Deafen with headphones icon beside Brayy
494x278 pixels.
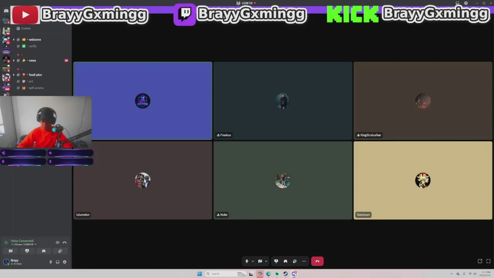pyautogui.click(x=58, y=262)
